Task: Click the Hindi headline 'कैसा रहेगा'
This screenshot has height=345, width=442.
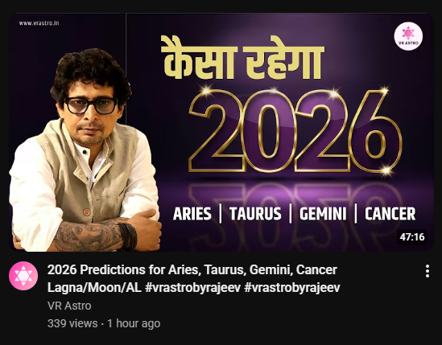Action: (x=242, y=58)
